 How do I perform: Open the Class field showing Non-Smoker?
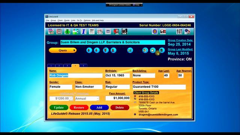point(88,87)
